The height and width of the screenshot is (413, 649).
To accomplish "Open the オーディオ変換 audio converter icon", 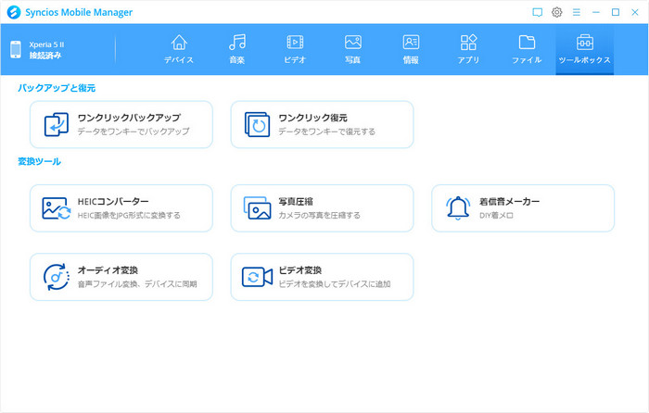I will coord(57,276).
